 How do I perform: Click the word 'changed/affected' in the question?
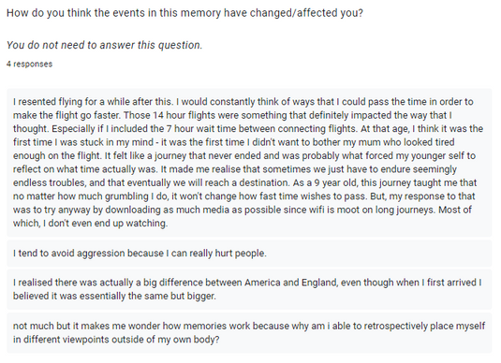pos(293,13)
